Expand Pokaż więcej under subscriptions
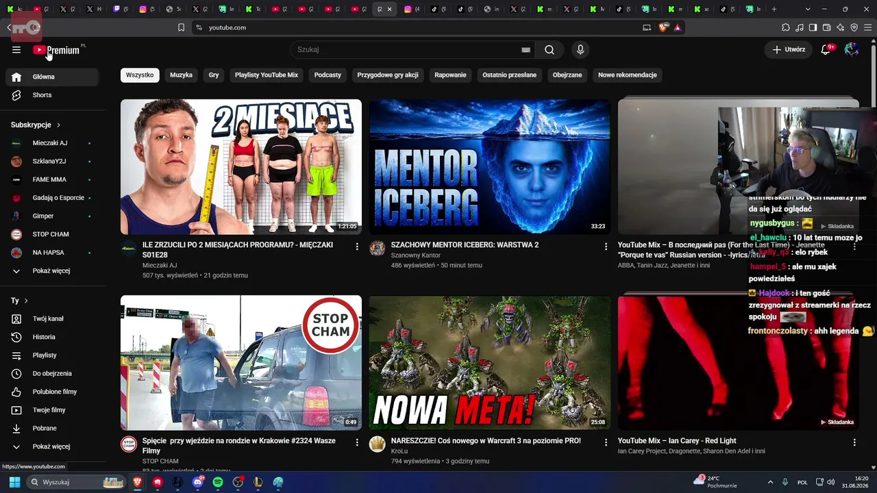This screenshot has height=493, width=877. [52, 270]
